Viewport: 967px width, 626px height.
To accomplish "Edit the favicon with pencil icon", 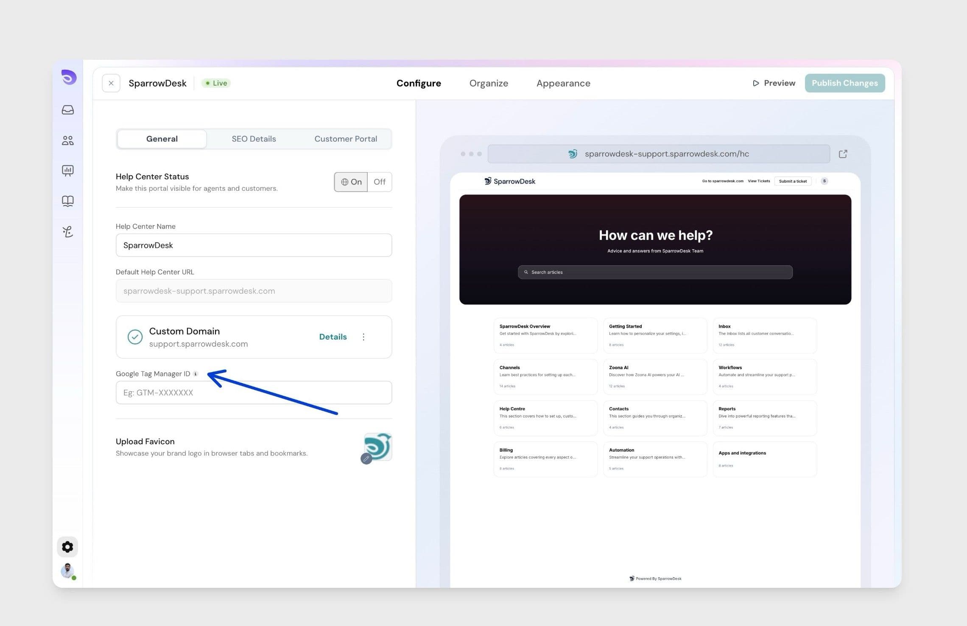I will [x=366, y=458].
